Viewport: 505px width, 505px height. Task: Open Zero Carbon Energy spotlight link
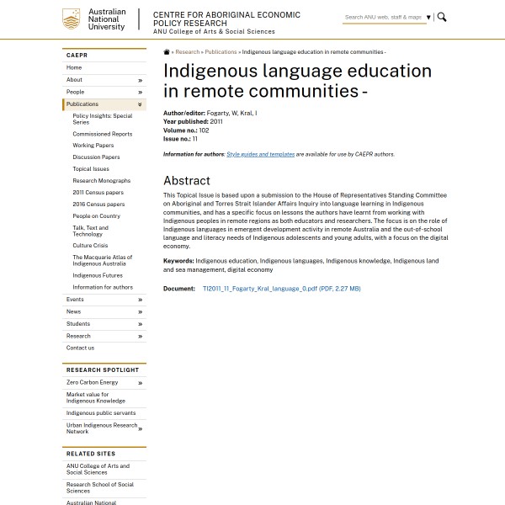(x=93, y=382)
